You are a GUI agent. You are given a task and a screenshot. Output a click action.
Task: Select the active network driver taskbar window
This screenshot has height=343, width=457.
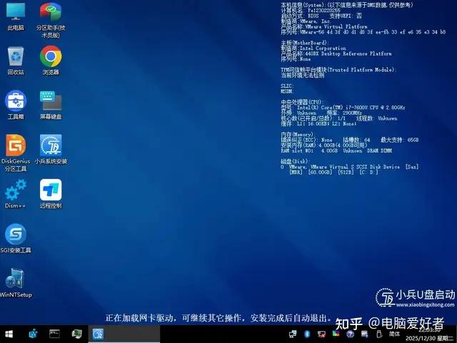[124, 334]
